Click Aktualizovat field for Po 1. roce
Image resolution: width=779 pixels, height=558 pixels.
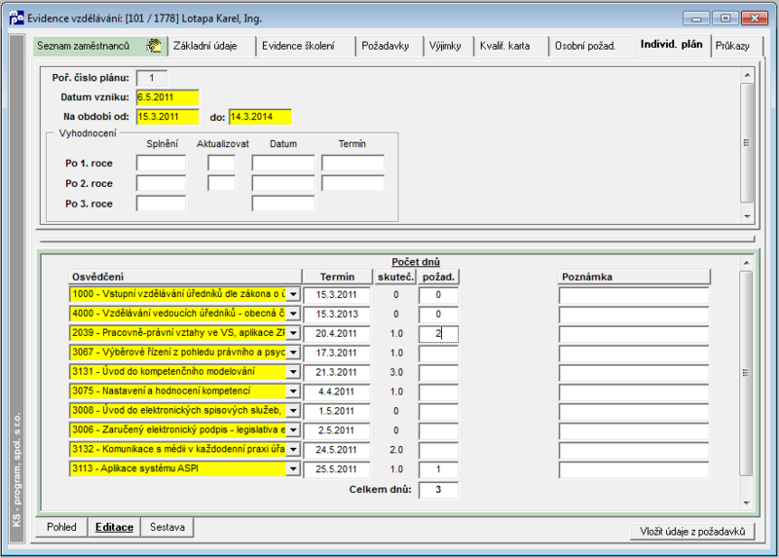tap(222, 163)
